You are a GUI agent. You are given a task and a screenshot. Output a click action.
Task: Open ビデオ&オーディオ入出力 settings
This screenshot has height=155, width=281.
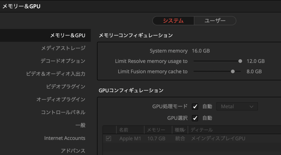56,74
